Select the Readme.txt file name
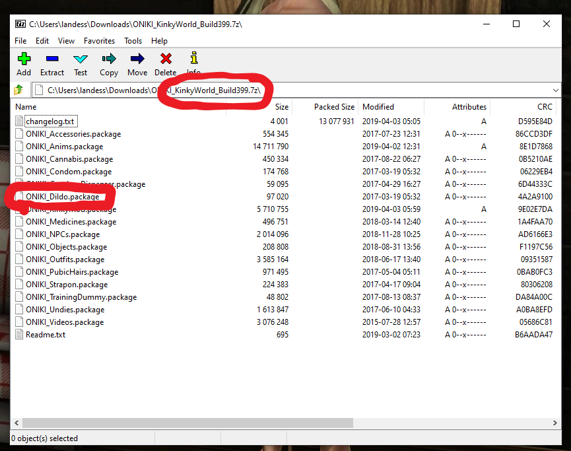The width and height of the screenshot is (571, 451). [x=46, y=334]
